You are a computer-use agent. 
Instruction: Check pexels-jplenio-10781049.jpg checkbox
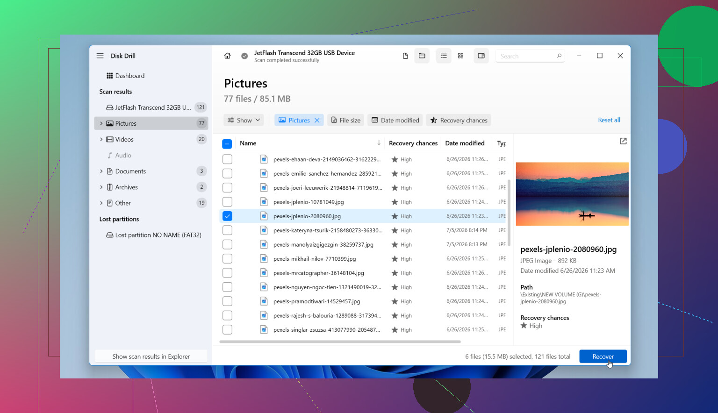click(x=227, y=202)
